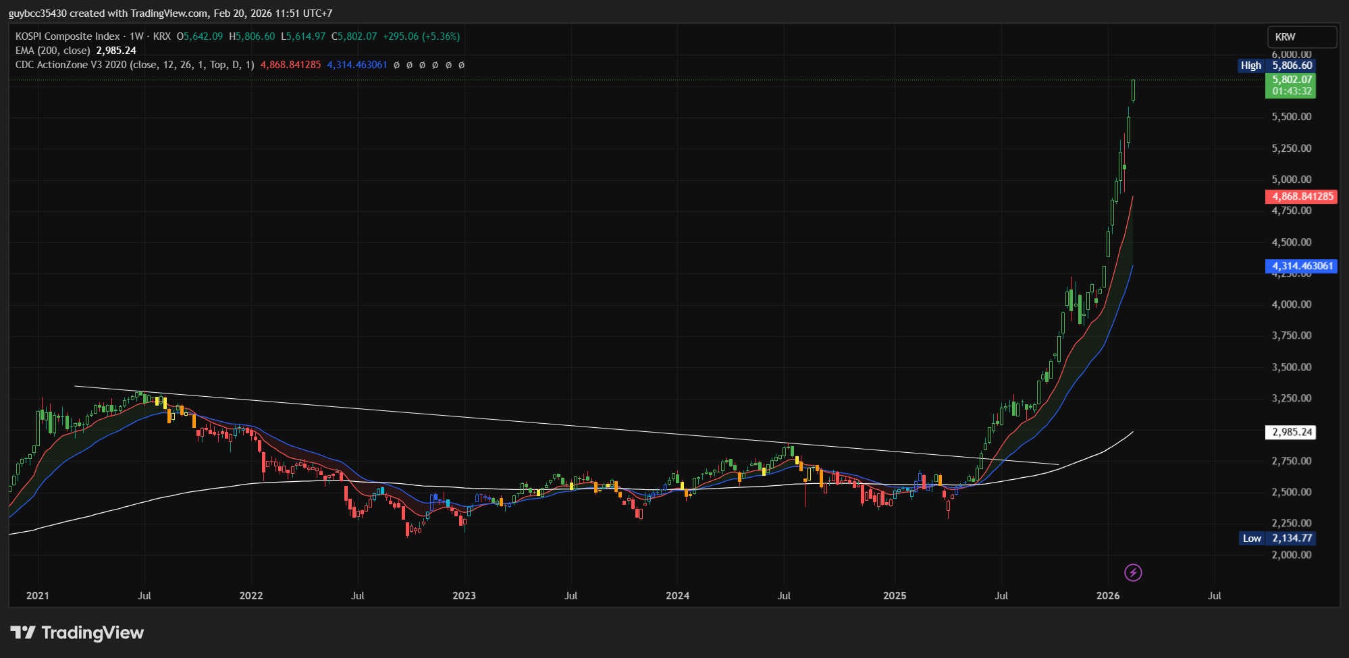Click the 5,500.00 price scale value
Screen dimensions: 1349x658
(x=1292, y=117)
